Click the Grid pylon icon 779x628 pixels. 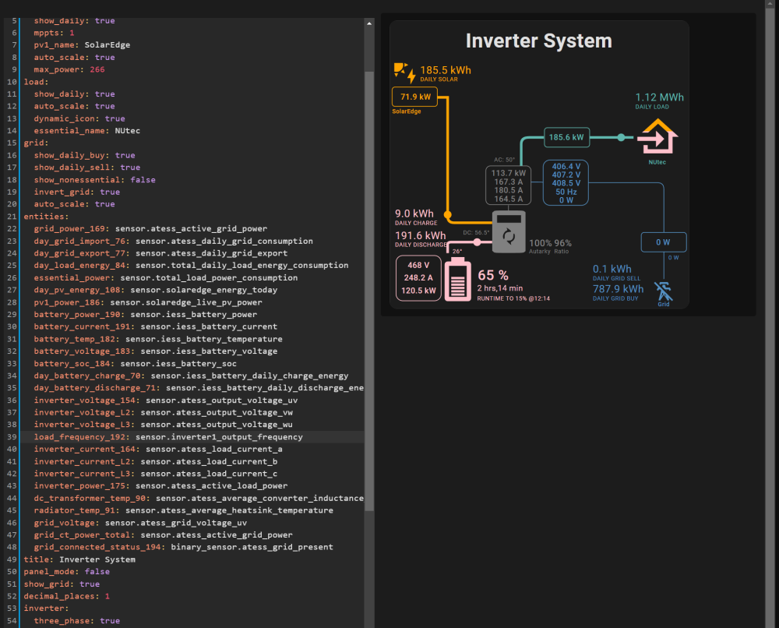pyautogui.click(x=663, y=291)
